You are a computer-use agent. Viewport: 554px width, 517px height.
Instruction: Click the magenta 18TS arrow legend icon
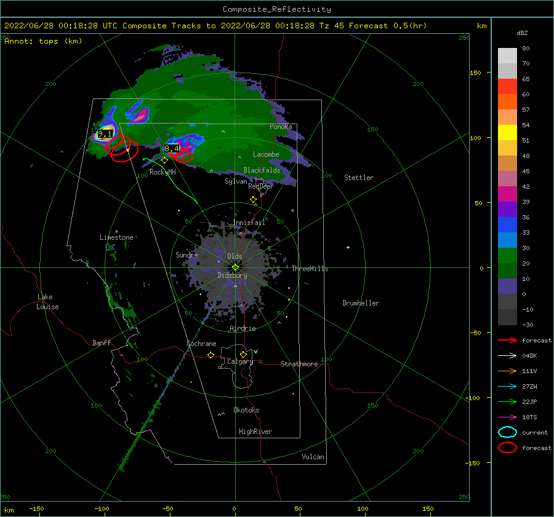pyautogui.click(x=507, y=417)
